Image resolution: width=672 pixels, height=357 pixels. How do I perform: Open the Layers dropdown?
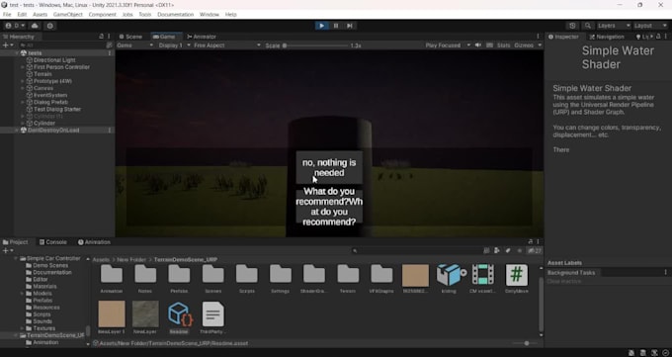(x=614, y=26)
